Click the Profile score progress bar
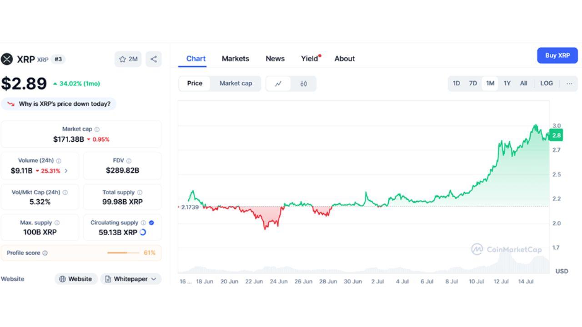The width and height of the screenshot is (582, 327). [123, 253]
